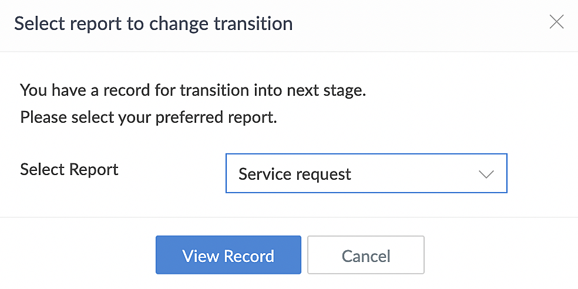Viewport: 578px width, 289px height.
Task: Cancel the report selection dialog
Action: (x=365, y=256)
